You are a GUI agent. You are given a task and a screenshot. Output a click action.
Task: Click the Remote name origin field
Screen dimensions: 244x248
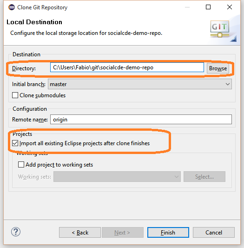point(141,120)
